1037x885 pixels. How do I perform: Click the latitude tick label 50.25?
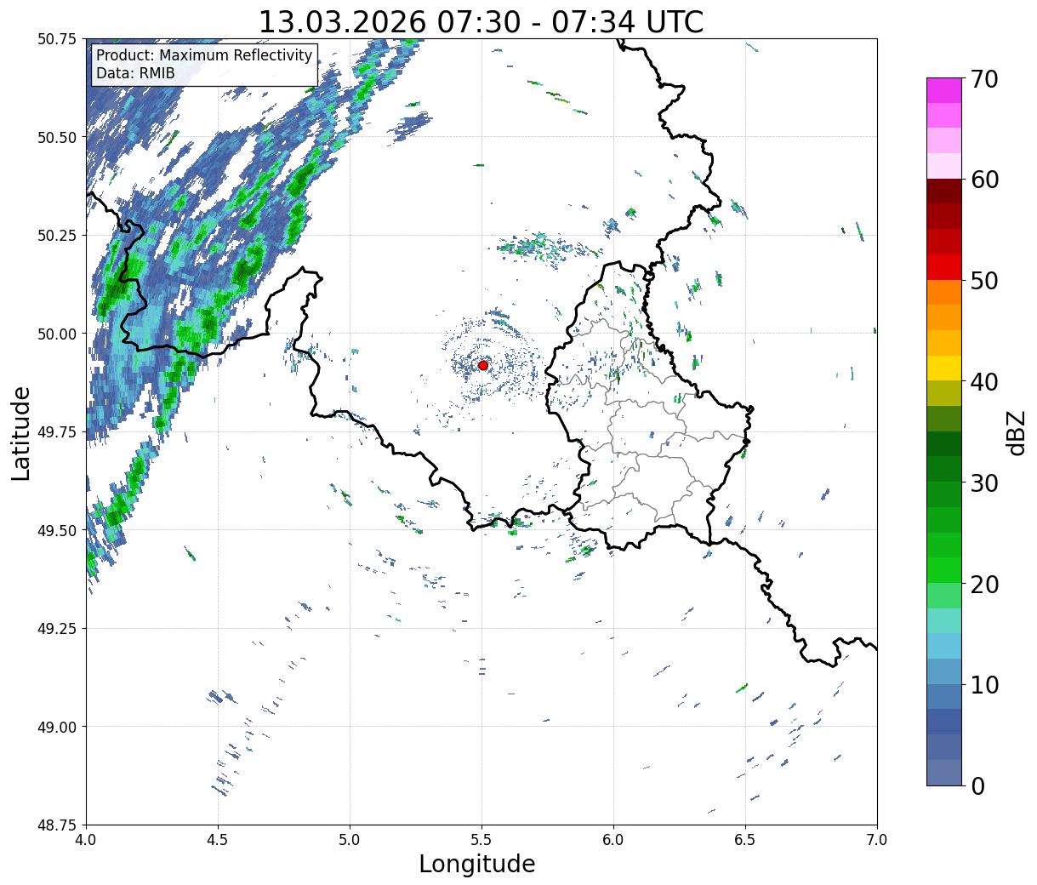(57, 236)
